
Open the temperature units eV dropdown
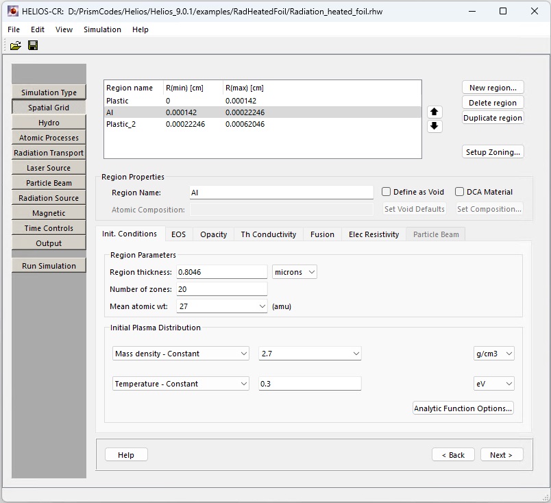point(493,384)
